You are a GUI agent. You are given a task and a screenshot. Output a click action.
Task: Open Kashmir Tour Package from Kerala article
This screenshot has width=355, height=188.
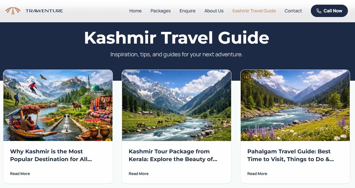coord(173,155)
